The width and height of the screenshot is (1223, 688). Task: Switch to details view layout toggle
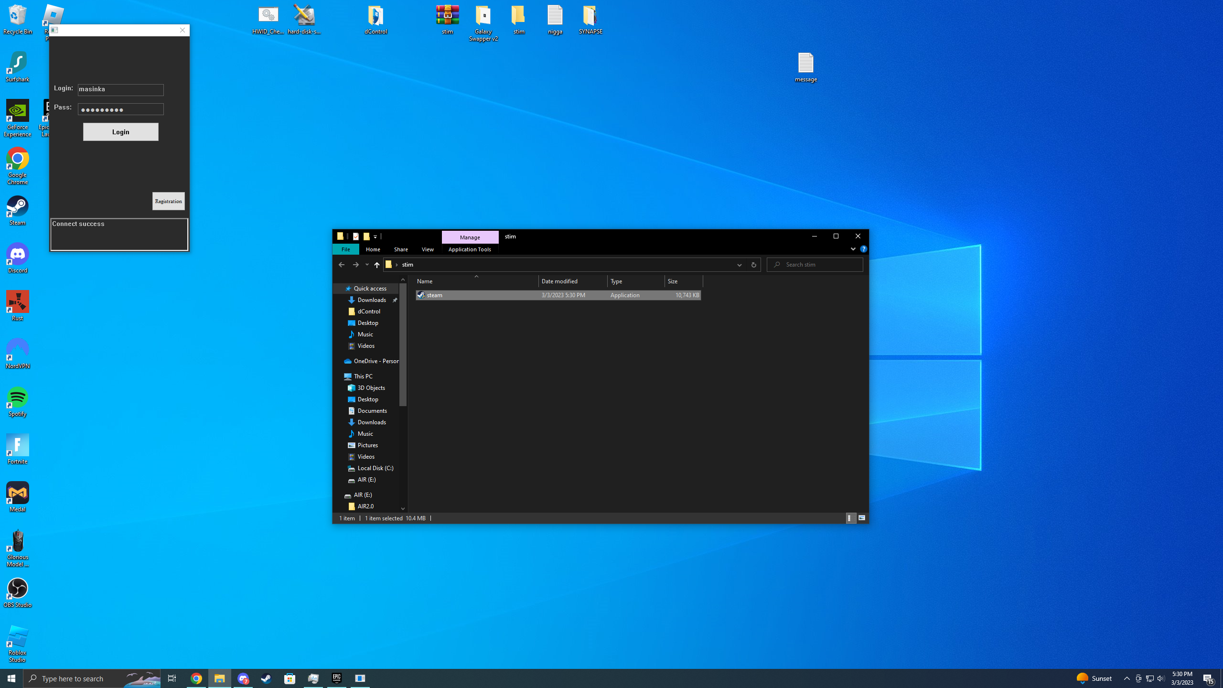click(x=851, y=518)
